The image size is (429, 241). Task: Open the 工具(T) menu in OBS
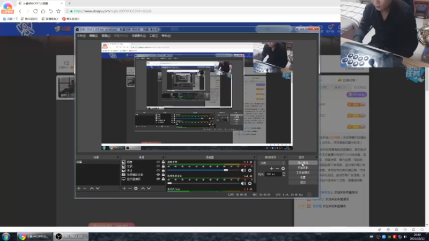(x=154, y=36)
